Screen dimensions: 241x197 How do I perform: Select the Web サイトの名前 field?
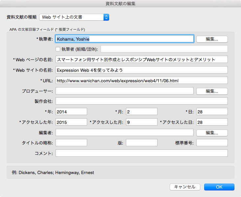pos(142,70)
